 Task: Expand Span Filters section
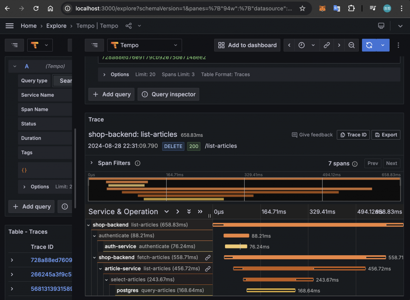[92, 163]
